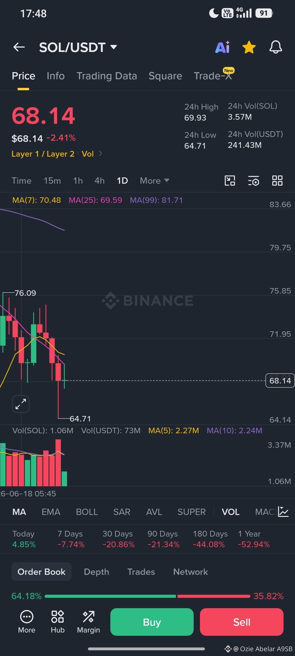
Task: Open the indicator list chart icon
Action: click(x=283, y=512)
